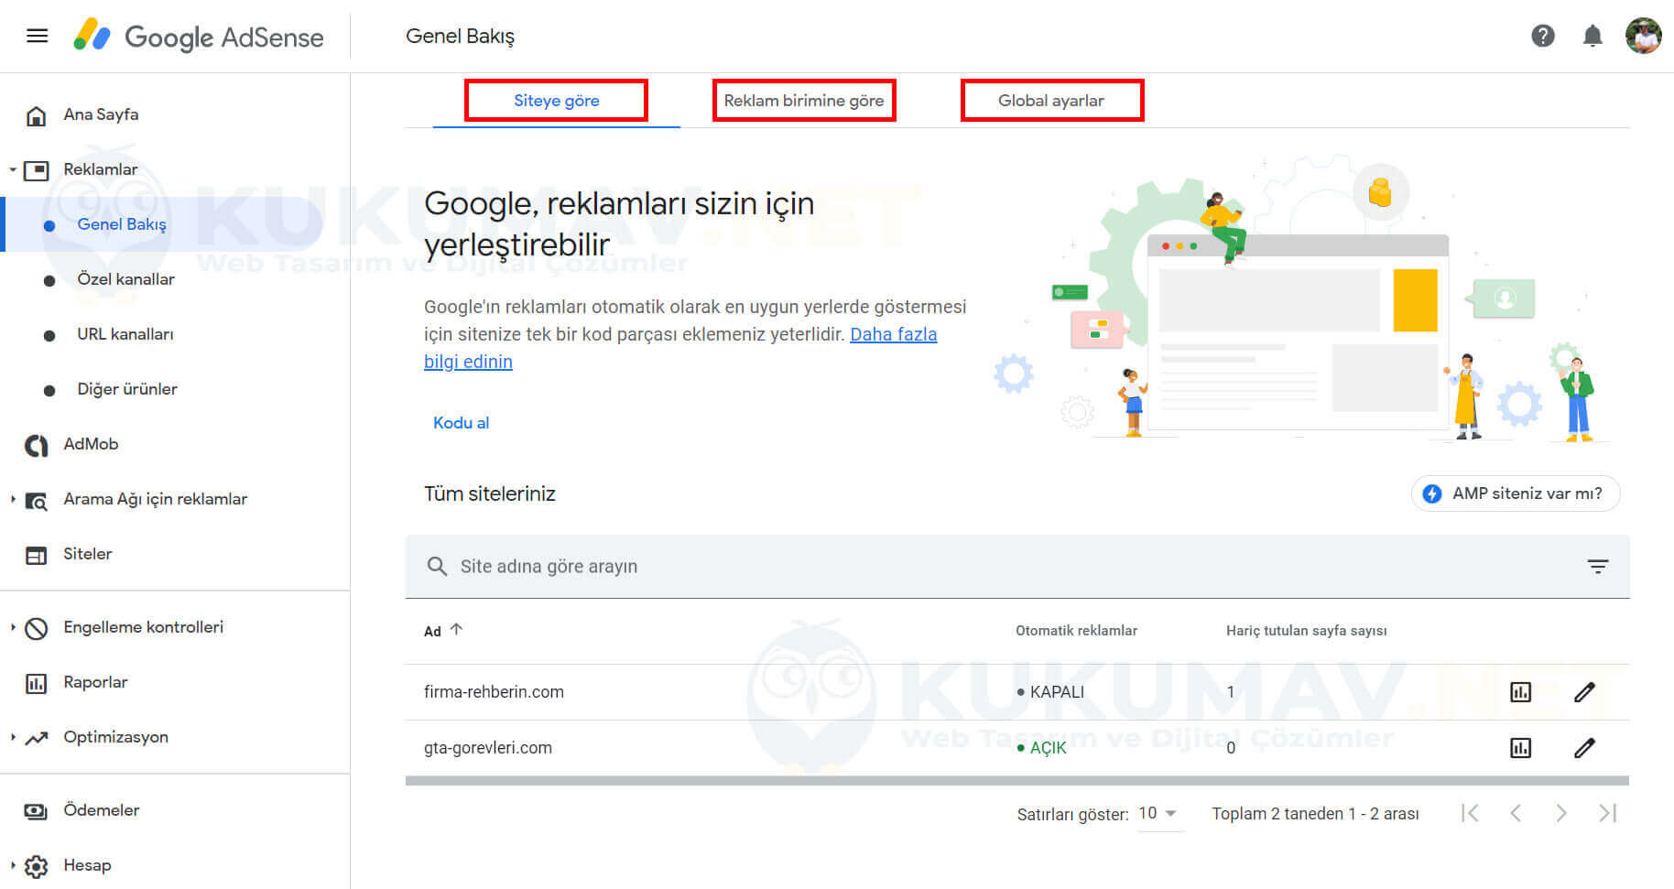
Task: Open Ödemeler from the sidebar
Action: [x=101, y=810]
